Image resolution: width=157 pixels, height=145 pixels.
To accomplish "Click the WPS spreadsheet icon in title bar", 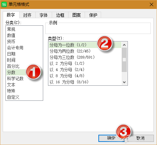I will (x=4, y=4).
